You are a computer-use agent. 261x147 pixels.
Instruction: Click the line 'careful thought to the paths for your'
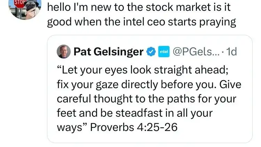tap(146, 99)
